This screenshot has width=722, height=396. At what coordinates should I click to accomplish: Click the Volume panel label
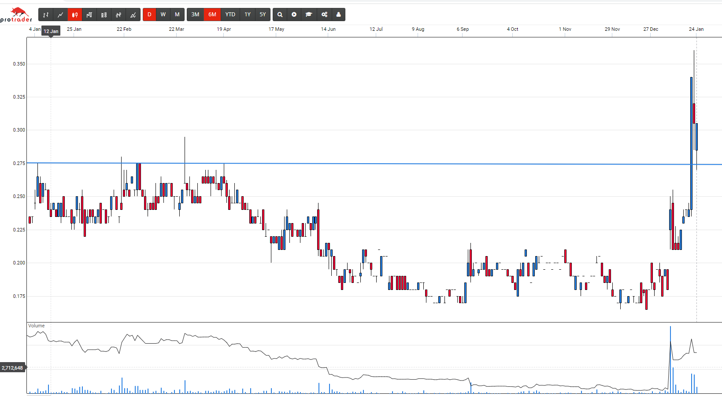click(37, 326)
